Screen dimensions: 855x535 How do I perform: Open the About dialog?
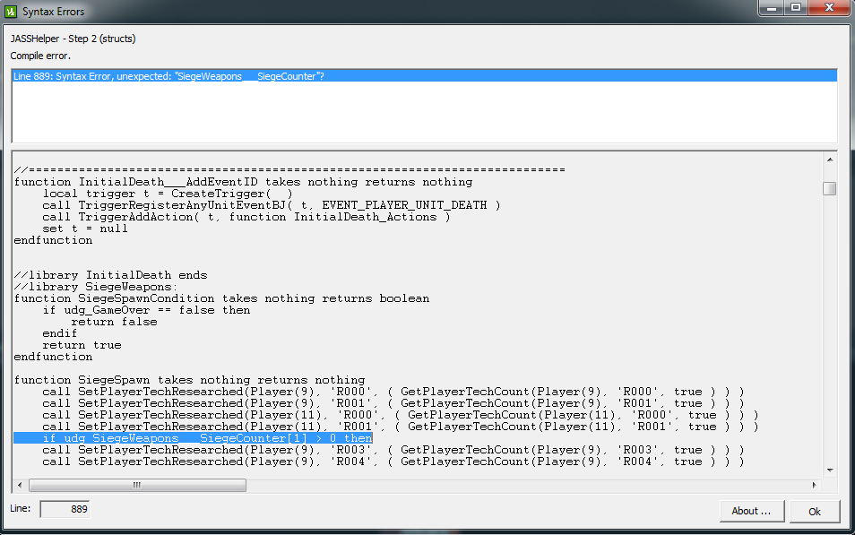click(751, 511)
